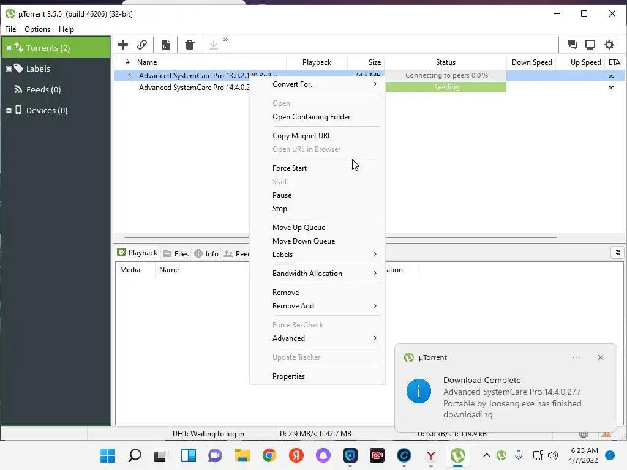This screenshot has height=470, width=627.
Task: Click Add Torrent from URL link icon
Action: pyautogui.click(x=142, y=44)
